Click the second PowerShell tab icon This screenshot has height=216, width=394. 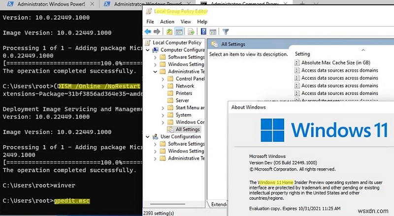click(107, 4)
